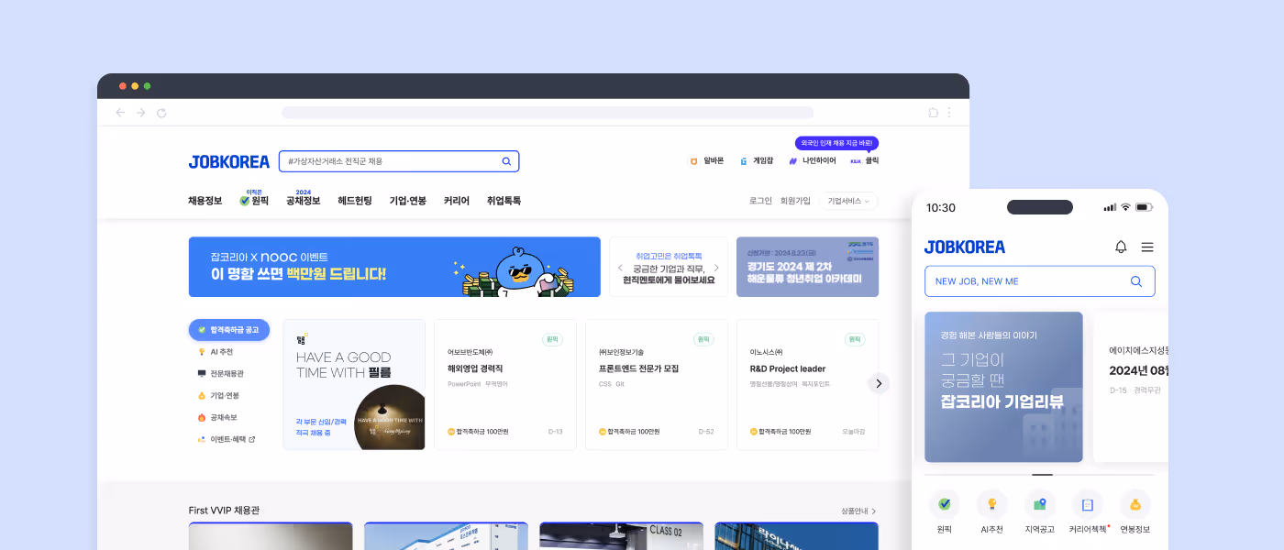
Task: Click the 원픽 badge on 어보브반도체 card
Action: [x=552, y=339]
